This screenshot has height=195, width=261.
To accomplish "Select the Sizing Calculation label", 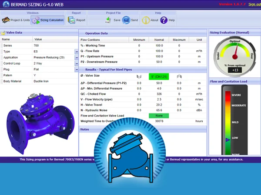I will point(52,20).
